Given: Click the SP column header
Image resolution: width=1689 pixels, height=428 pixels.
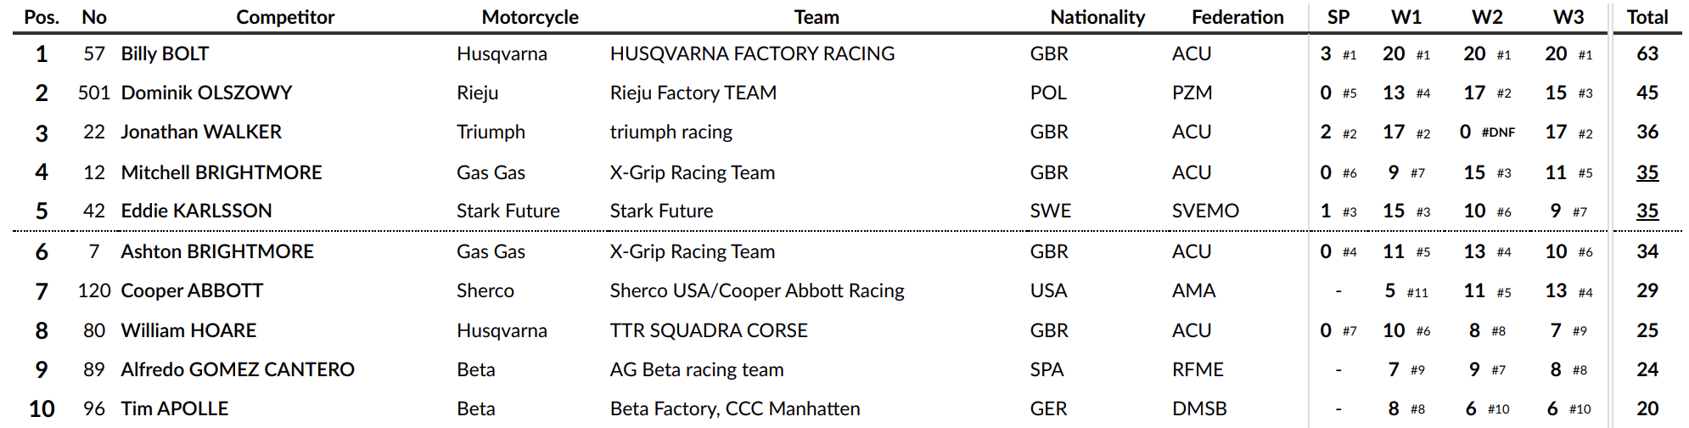Looking at the screenshot, I should point(1338,17).
